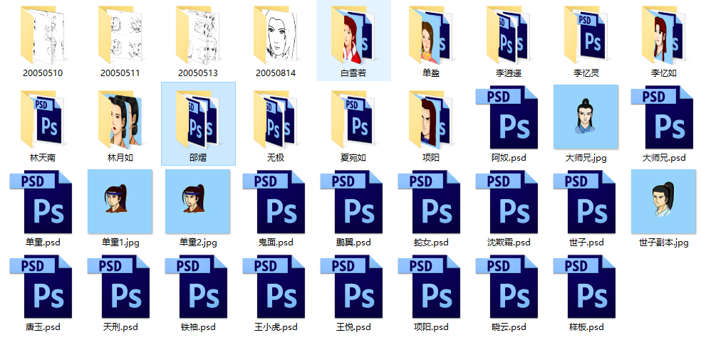
Task: Select the 大师兄.jpg image thumbnail
Action: pyautogui.click(x=586, y=117)
